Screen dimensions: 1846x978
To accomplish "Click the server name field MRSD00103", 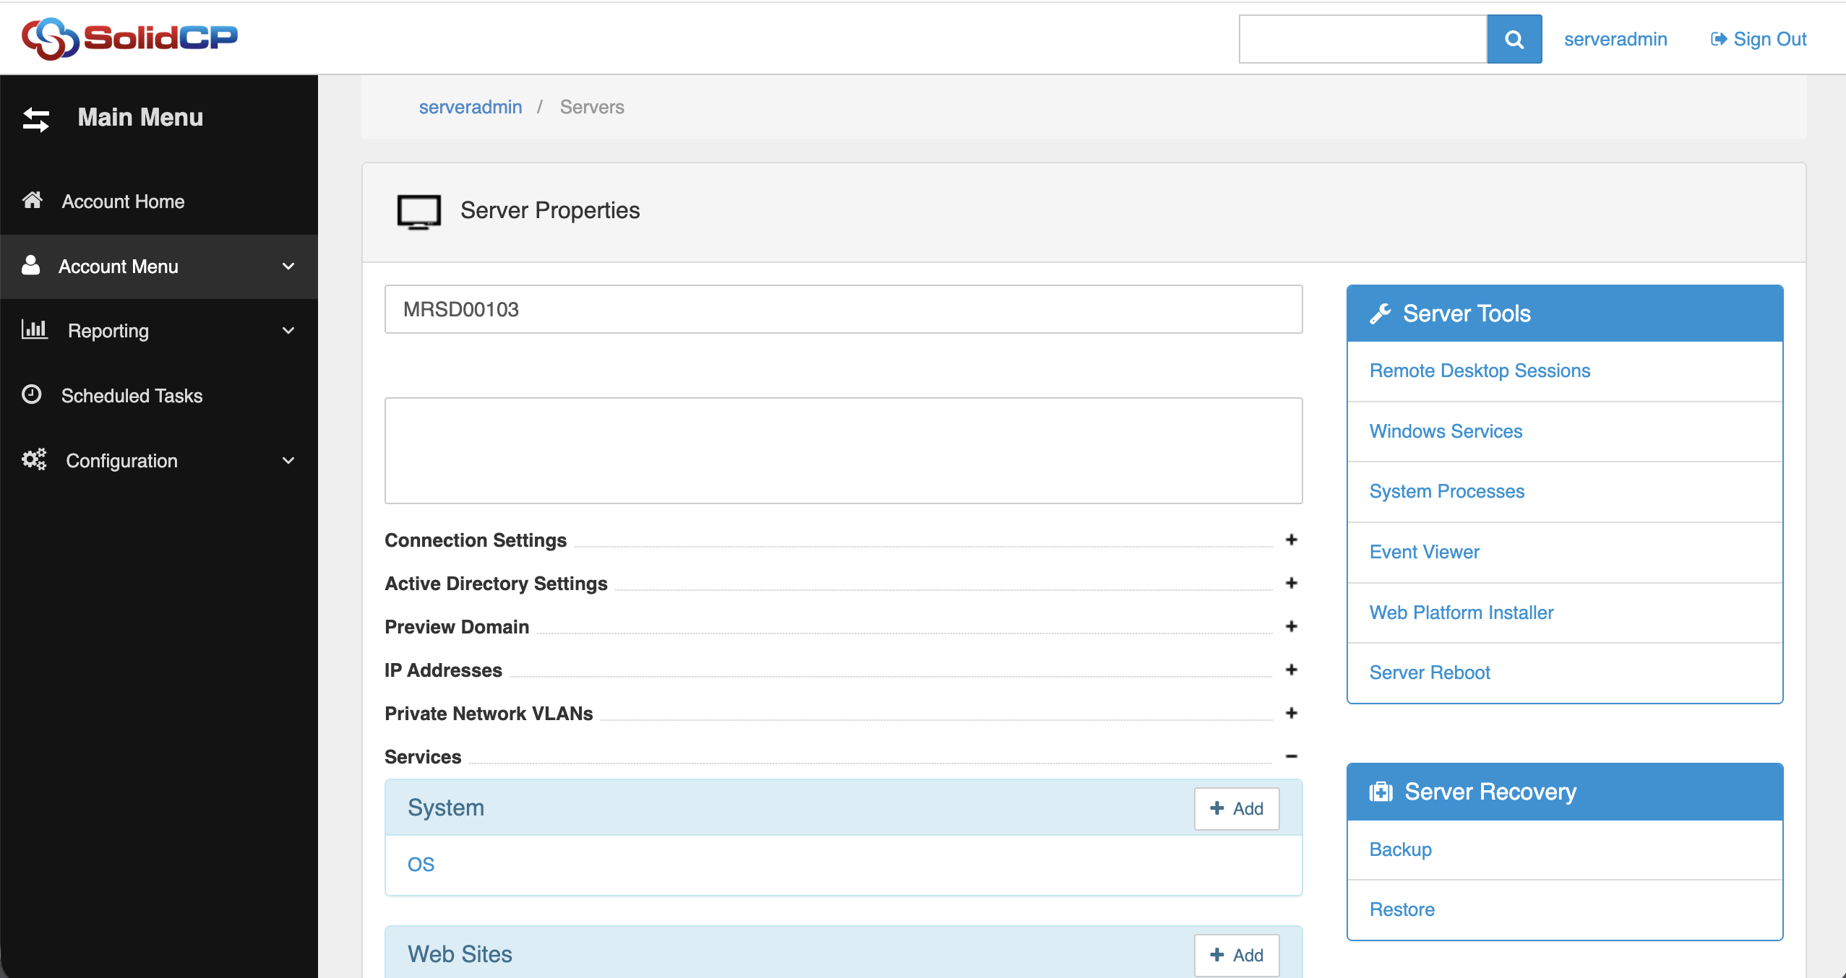I will click(x=843, y=309).
